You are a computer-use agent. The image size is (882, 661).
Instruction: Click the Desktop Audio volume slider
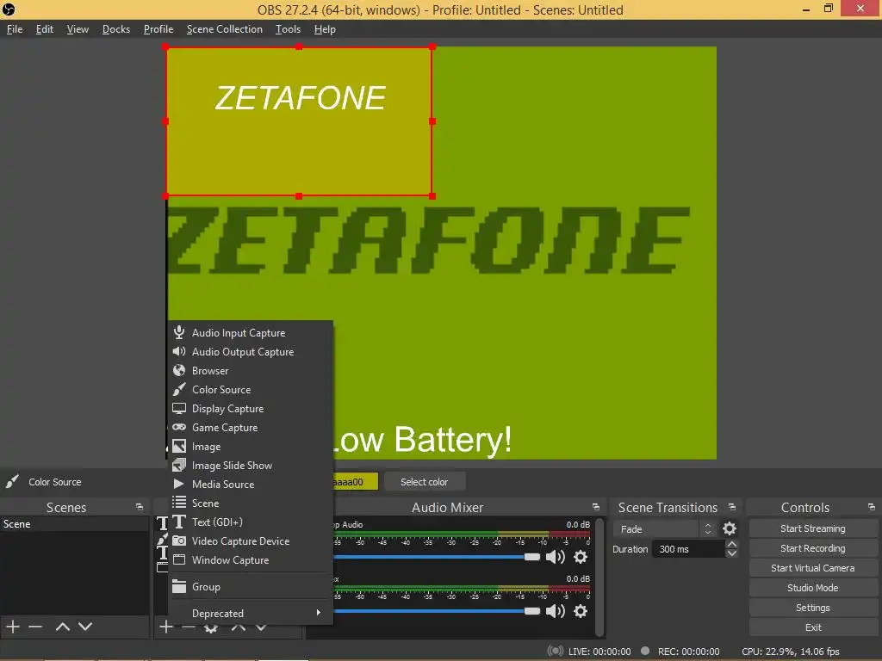tap(436, 557)
